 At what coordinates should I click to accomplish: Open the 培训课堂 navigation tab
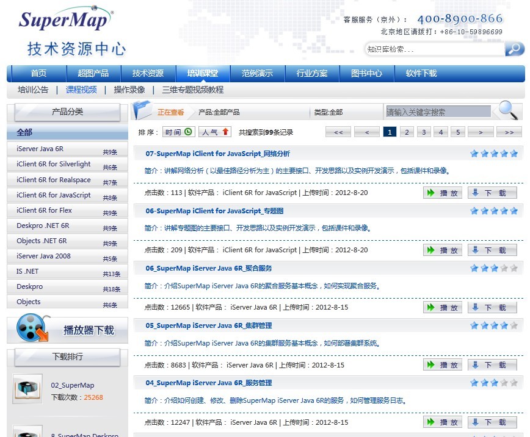(203, 73)
